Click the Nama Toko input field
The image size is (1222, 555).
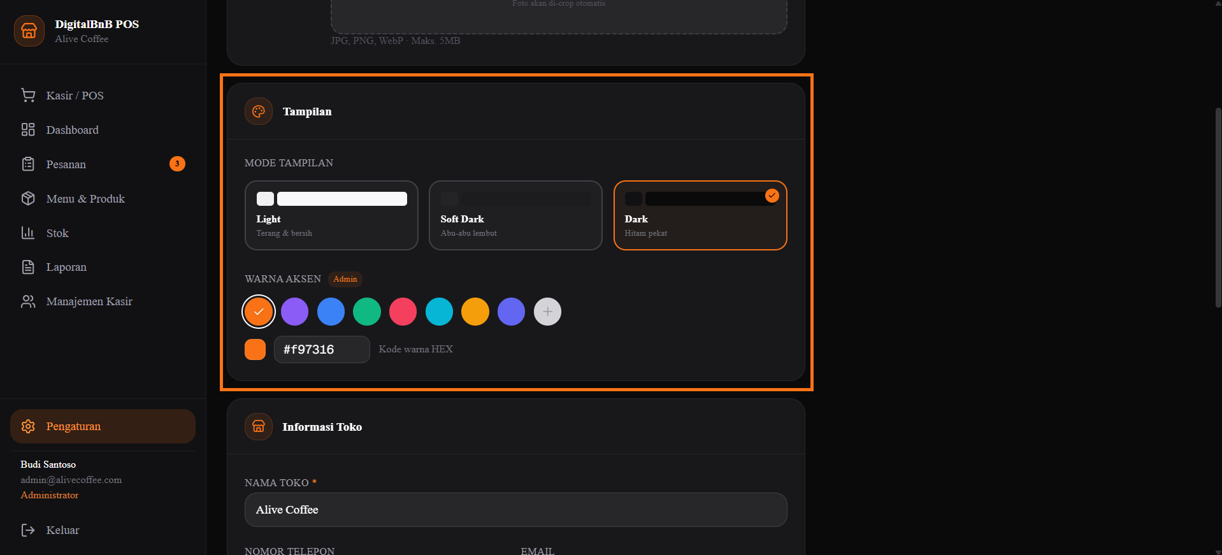coord(516,510)
